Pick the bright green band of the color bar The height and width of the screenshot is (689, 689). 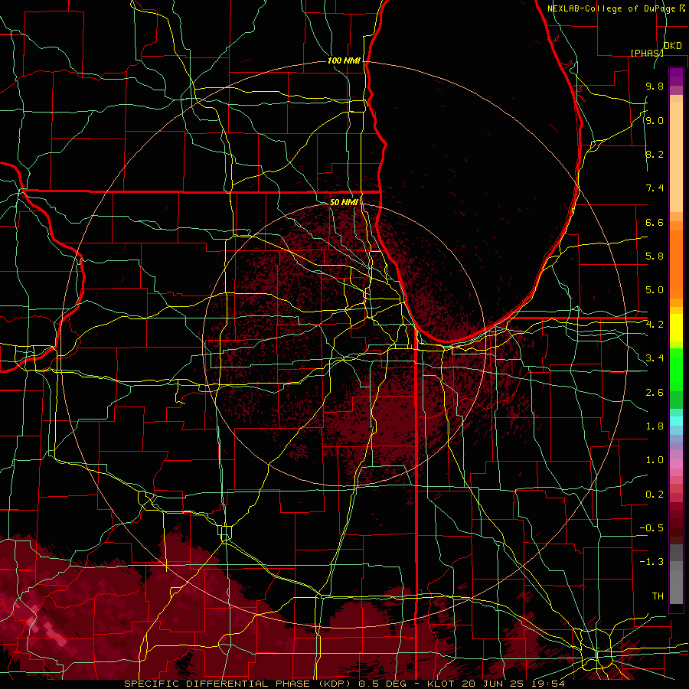point(676,374)
